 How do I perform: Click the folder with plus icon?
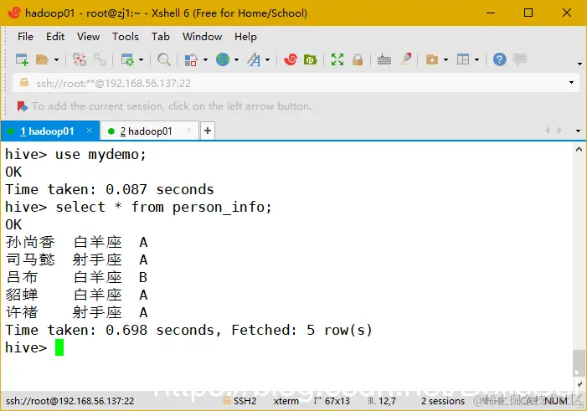tap(432, 59)
